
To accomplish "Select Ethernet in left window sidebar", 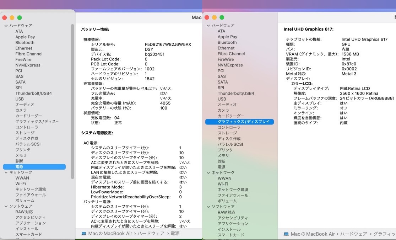I will click(x=24, y=48).
